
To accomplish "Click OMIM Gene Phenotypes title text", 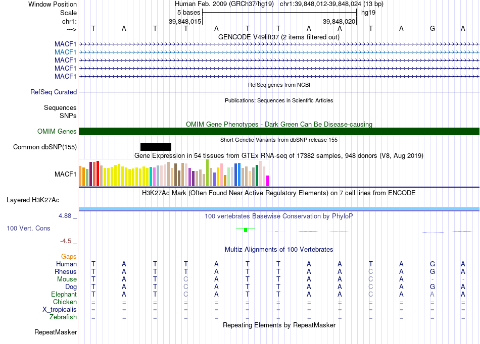I will (279, 125).
